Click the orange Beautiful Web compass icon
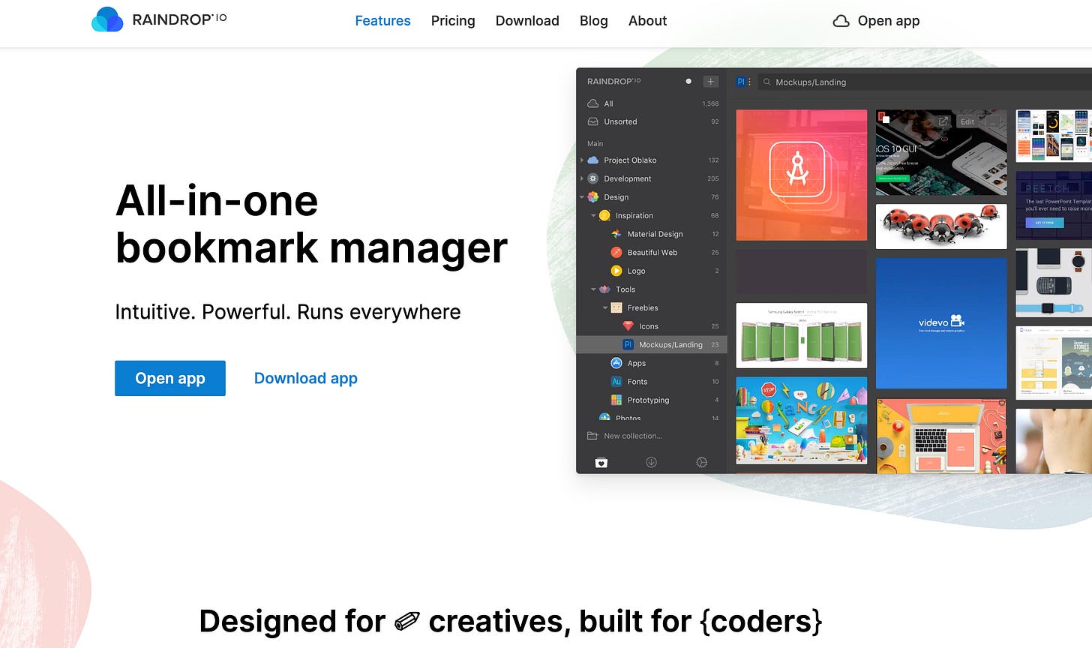The width and height of the screenshot is (1092, 648). pos(616,252)
